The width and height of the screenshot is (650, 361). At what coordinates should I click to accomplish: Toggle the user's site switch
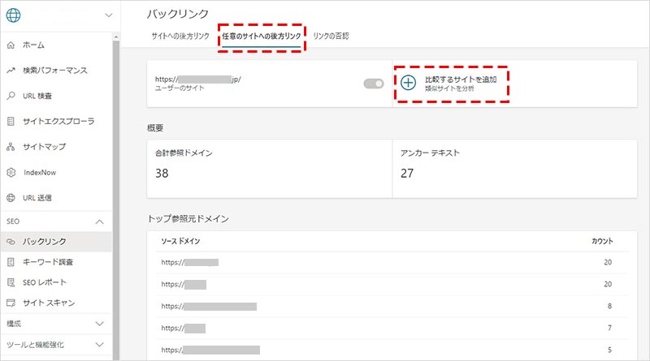point(374,83)
